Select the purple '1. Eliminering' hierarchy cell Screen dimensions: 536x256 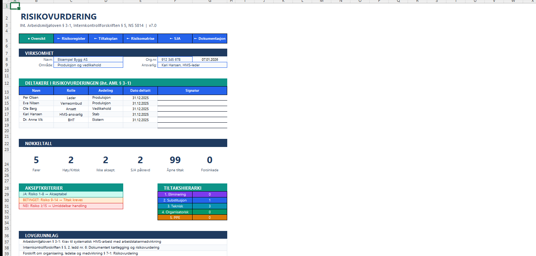tap(175, 194)
